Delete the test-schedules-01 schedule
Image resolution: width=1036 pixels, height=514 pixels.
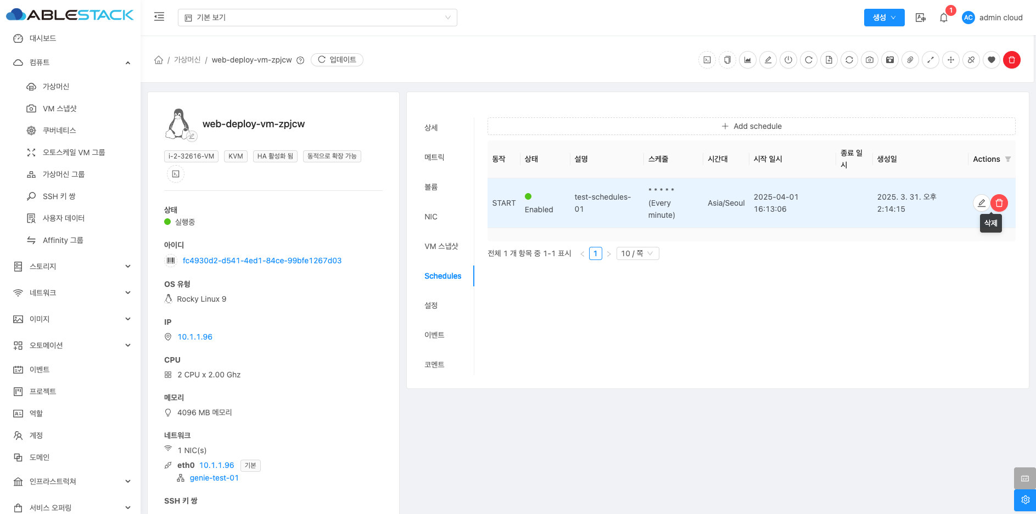pos(999,203)
